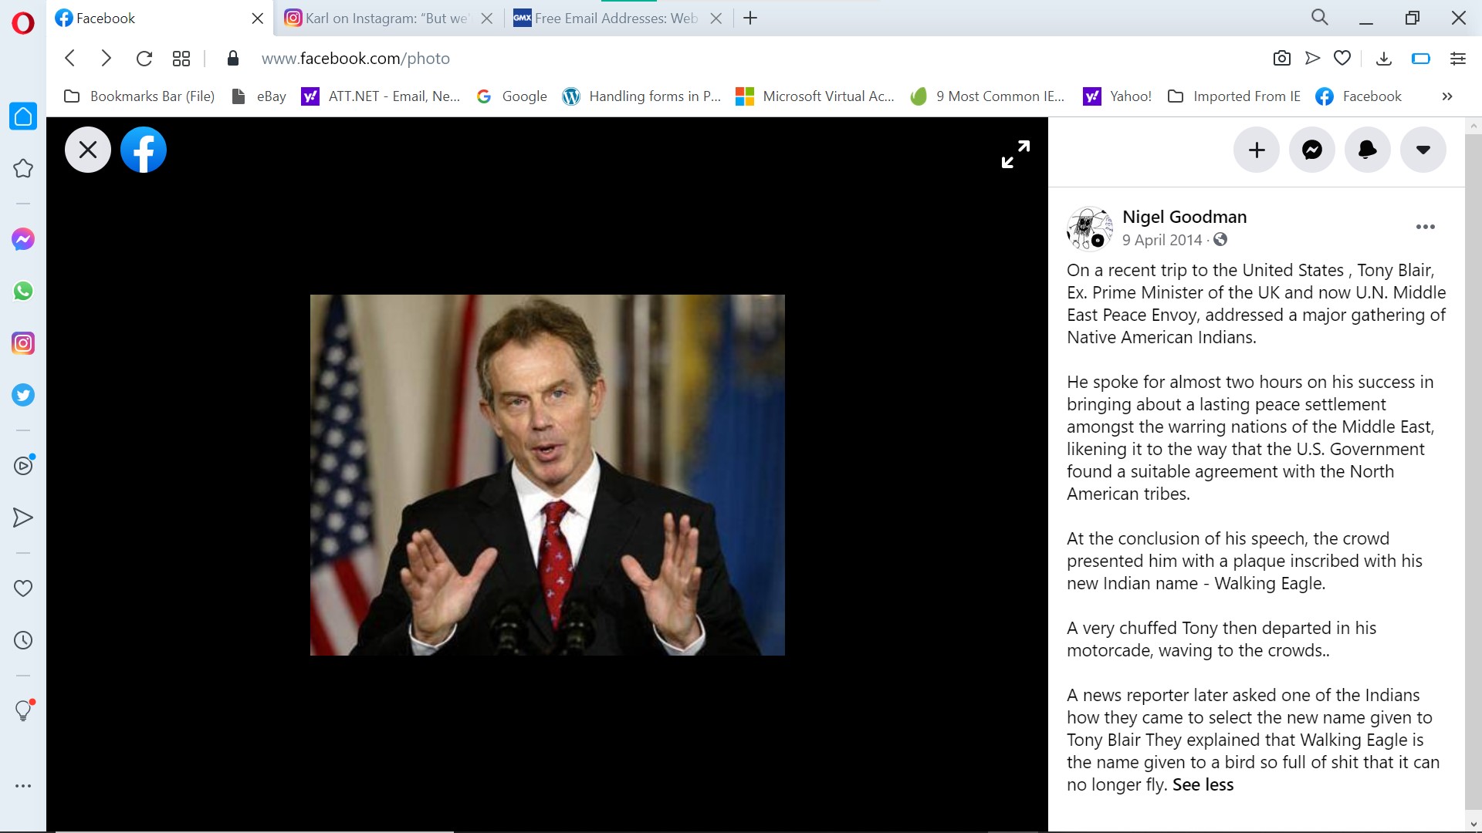This screenshot has height=833, width=1482.
Task: Open Facebook notifications bell
Action: coord(1367,150)
